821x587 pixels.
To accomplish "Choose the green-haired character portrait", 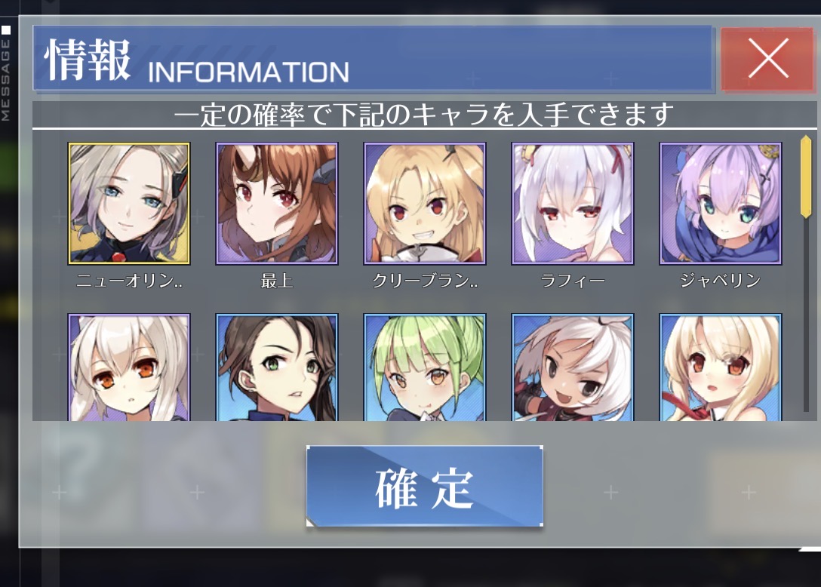I will [x=425, y=367].
